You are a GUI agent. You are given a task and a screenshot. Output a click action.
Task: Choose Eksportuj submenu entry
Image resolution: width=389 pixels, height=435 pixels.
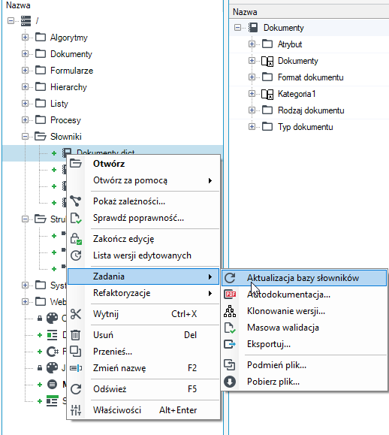[x=304, y=344]
